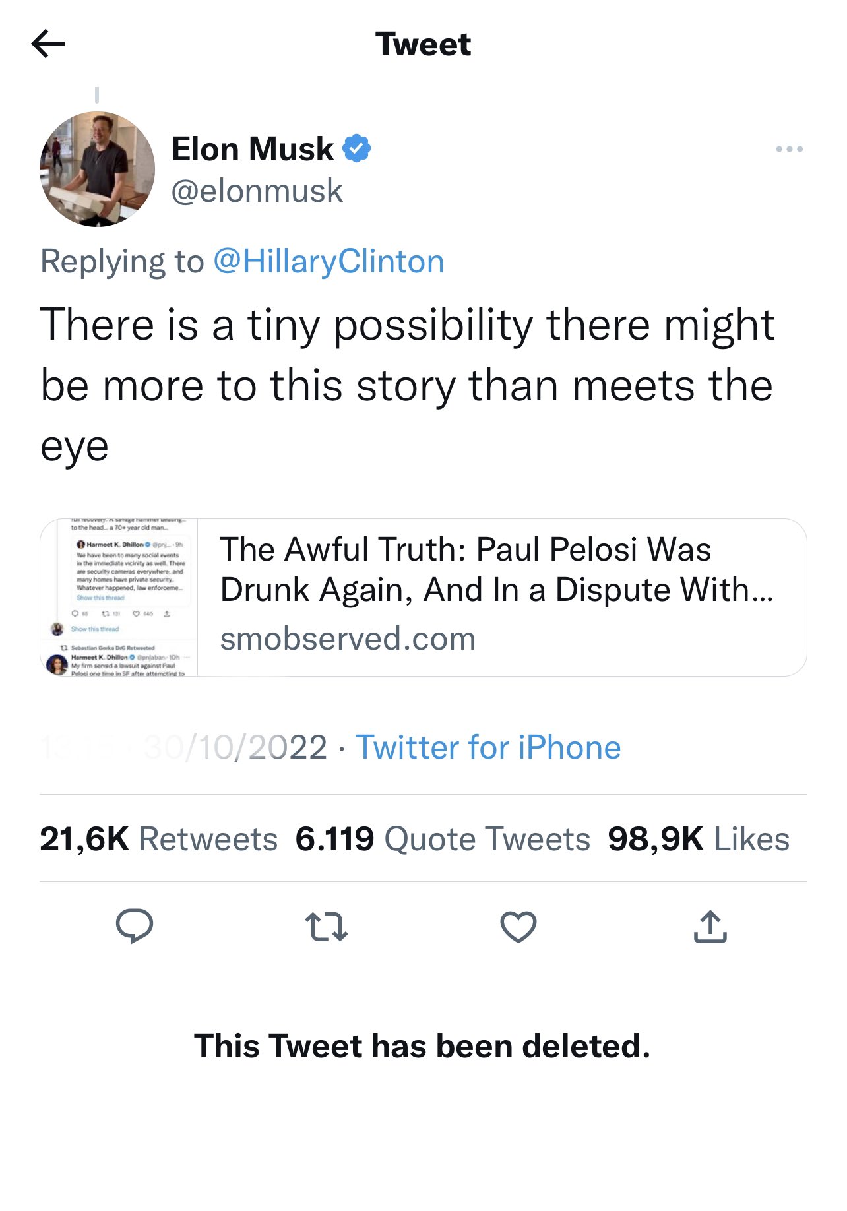View the 6.119 Quote Tweets
This screenshot has width=847, height=1211.
pos(442,839)
